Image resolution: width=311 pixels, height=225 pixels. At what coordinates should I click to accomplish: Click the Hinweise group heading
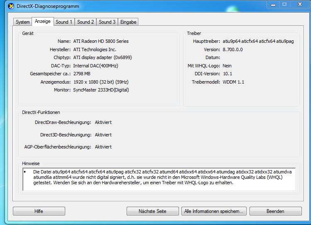31,163
